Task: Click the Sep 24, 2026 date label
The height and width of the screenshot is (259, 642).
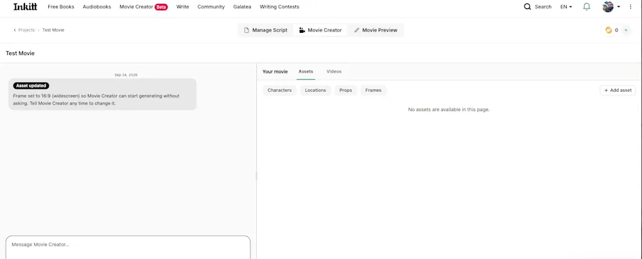Action: click(126, 75)
